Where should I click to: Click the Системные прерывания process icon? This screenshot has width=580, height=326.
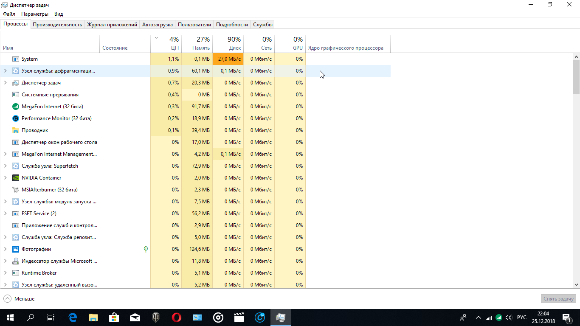16,95
